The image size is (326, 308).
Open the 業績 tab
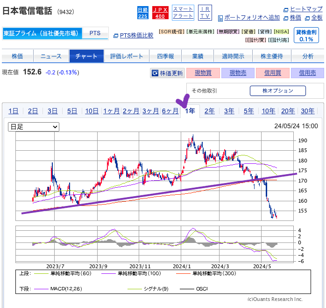click(x=198, y=56)
